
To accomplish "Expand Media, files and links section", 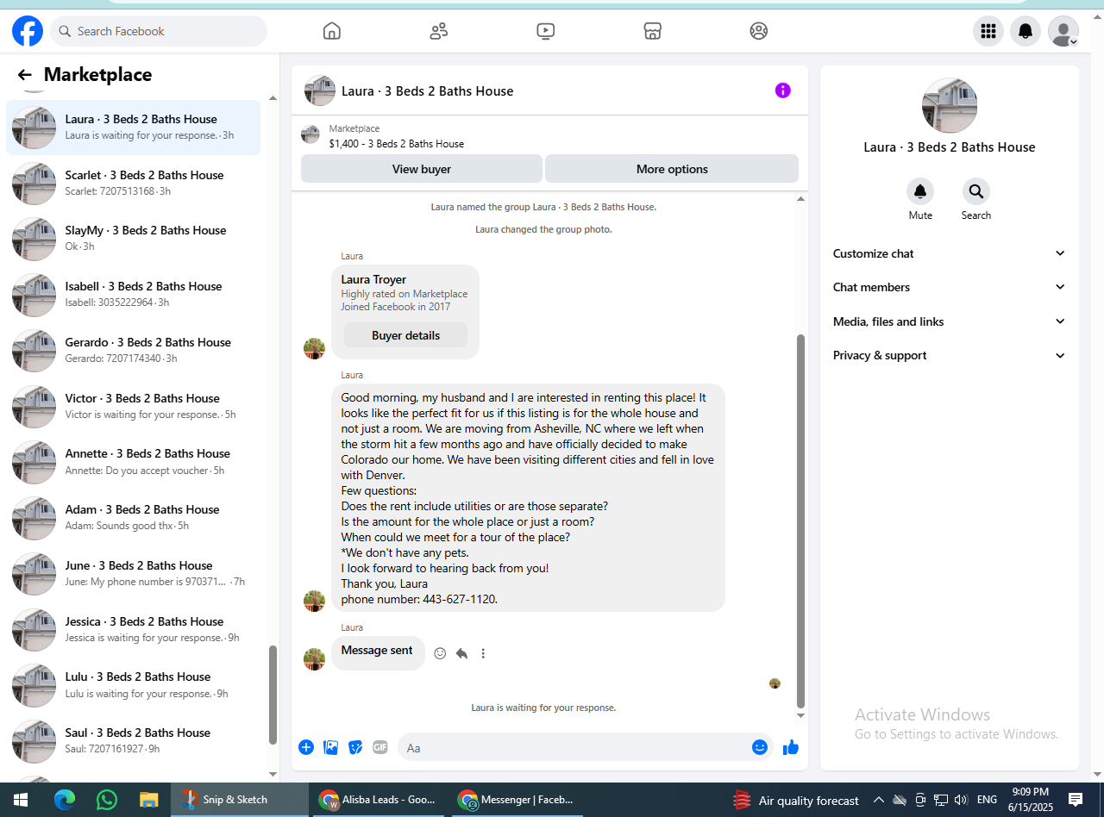I will (950, 321).
